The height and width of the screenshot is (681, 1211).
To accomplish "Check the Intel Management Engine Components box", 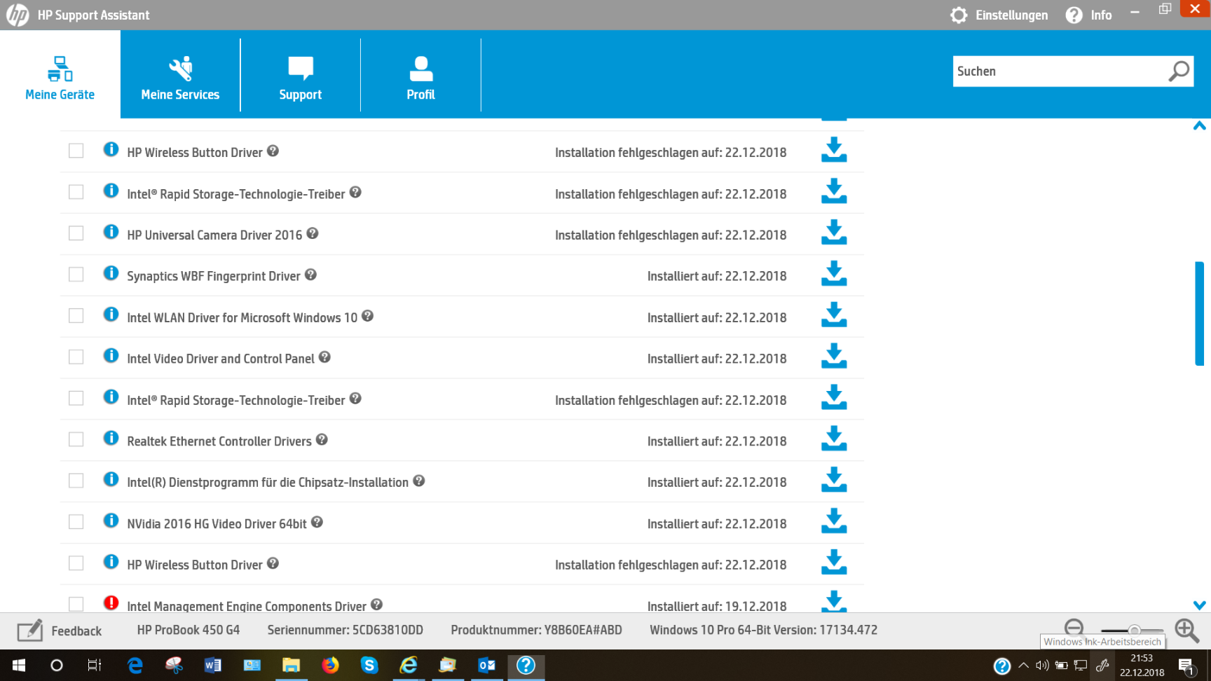I will point(76,604).
